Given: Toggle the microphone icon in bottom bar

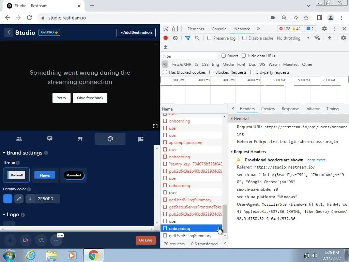Looking at the screenshot, I should (x=10, y=240).
